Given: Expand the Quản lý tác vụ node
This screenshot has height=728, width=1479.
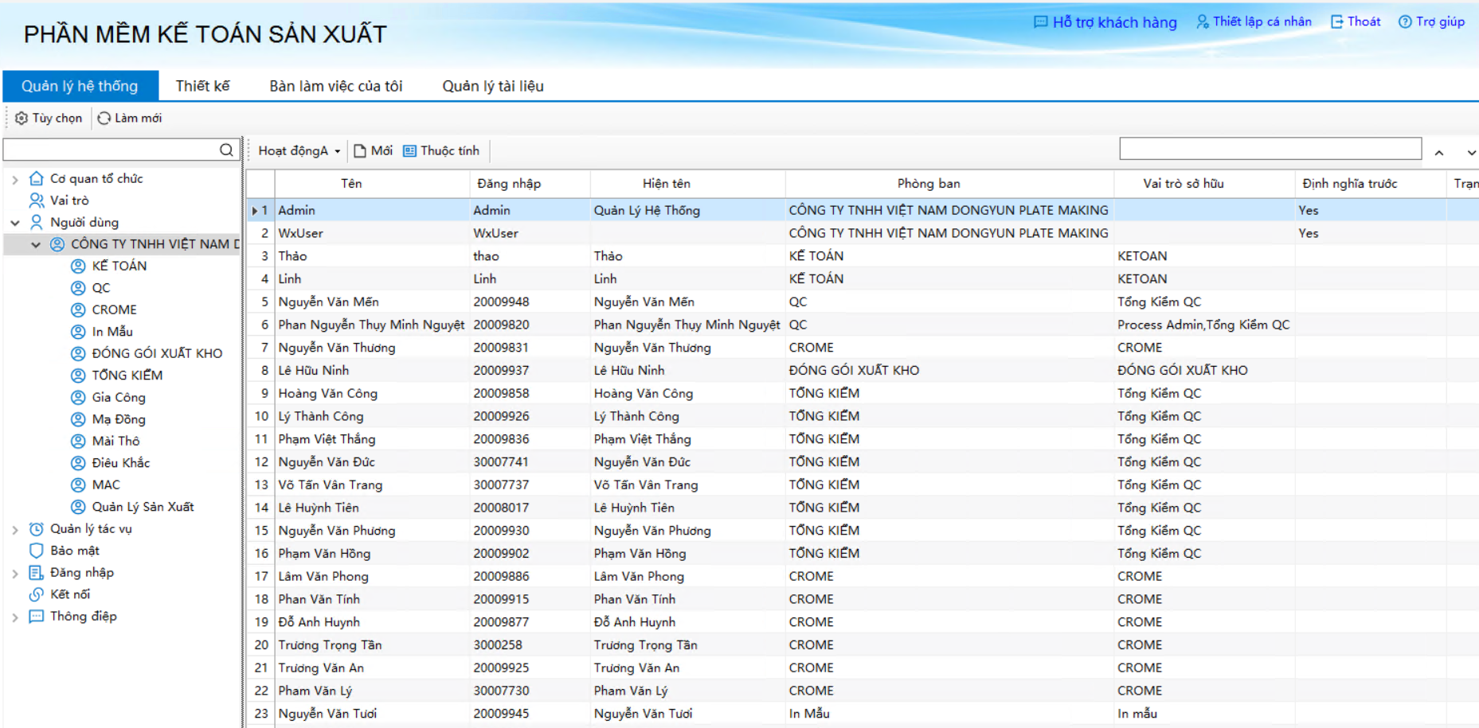Looking at the screenshot, I should [x=15, y=529].
